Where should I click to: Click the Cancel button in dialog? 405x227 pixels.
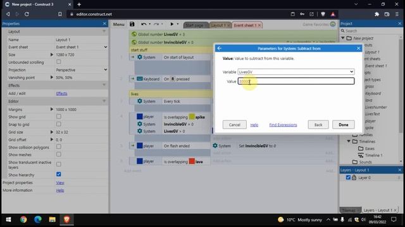pos(235,125)
